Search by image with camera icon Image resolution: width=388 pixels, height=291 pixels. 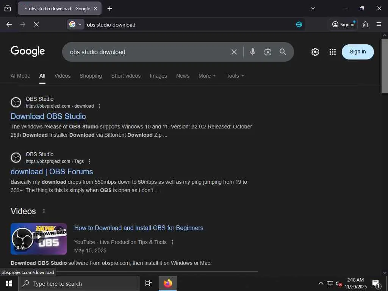click(x=268, y=52)
